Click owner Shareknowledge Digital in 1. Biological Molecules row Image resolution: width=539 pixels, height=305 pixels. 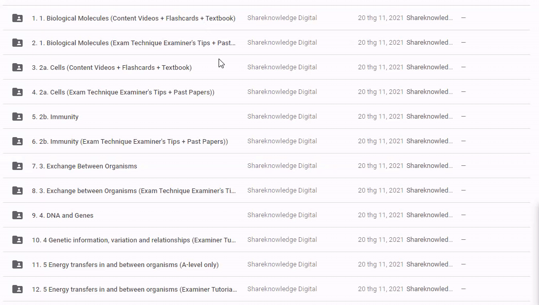[282, 18]
